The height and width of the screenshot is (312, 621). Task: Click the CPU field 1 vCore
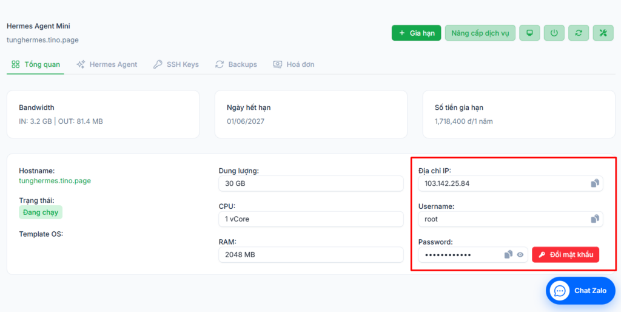(x=311, y=219)
